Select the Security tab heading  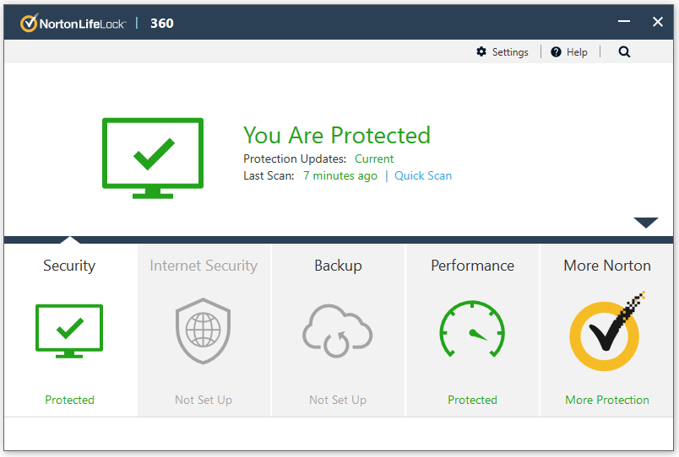point(69,266)
